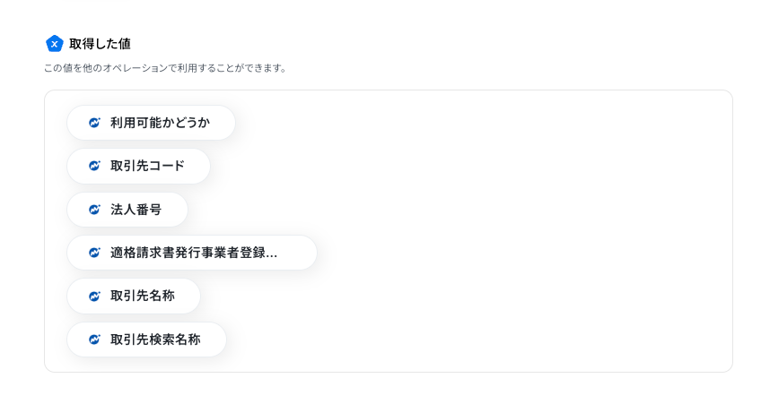Click the 取引先コード label text
This screenshot has width=770, height=404.
click(x=147, y=166)
